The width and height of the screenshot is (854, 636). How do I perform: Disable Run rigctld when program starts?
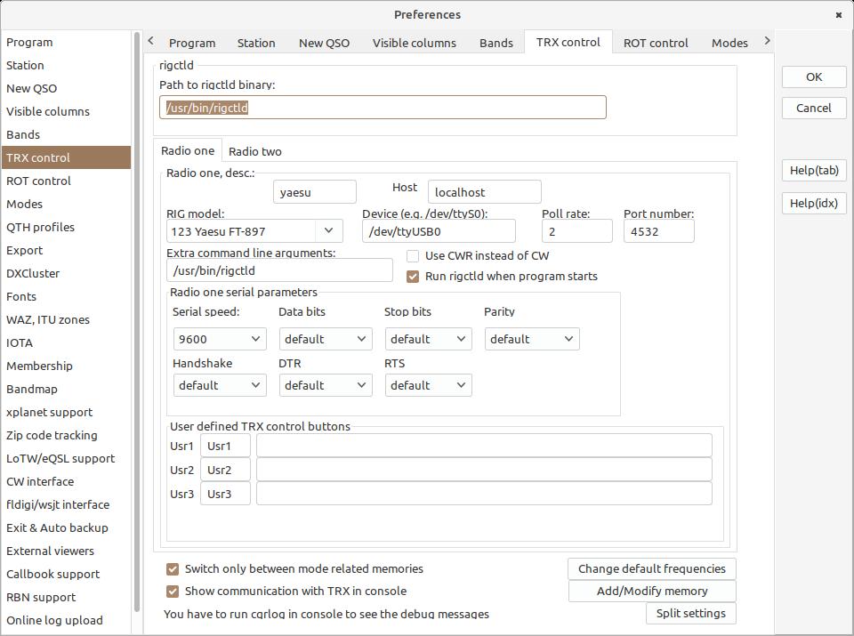coord(413,277)
